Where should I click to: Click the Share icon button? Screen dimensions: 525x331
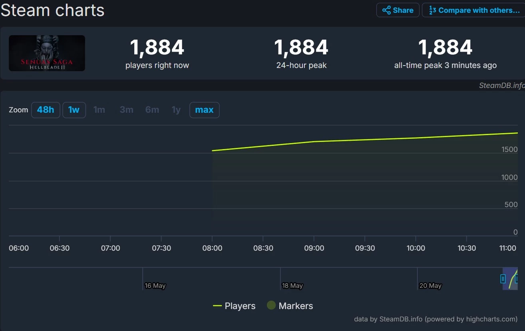398,10
